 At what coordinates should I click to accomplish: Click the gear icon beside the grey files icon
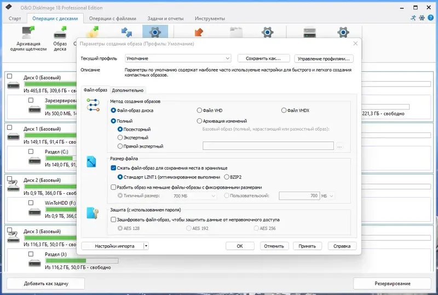[267, 32]
